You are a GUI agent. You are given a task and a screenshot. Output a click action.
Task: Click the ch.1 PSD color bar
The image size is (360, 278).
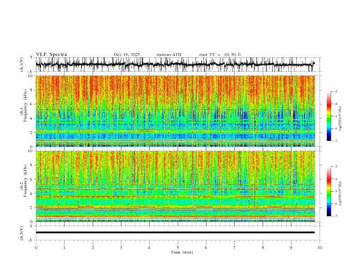(329, 116)
